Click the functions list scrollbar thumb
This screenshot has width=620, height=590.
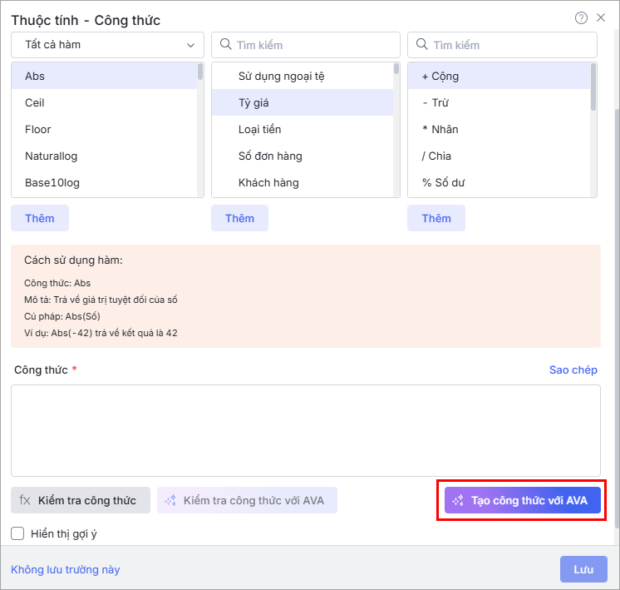[200, 72]
